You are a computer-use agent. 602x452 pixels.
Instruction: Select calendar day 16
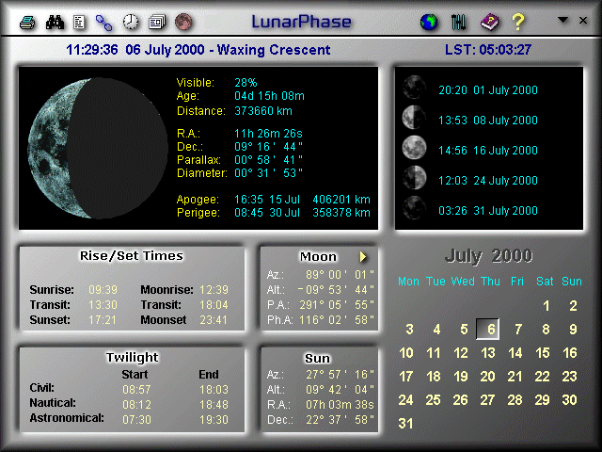(x=570, y=353)
